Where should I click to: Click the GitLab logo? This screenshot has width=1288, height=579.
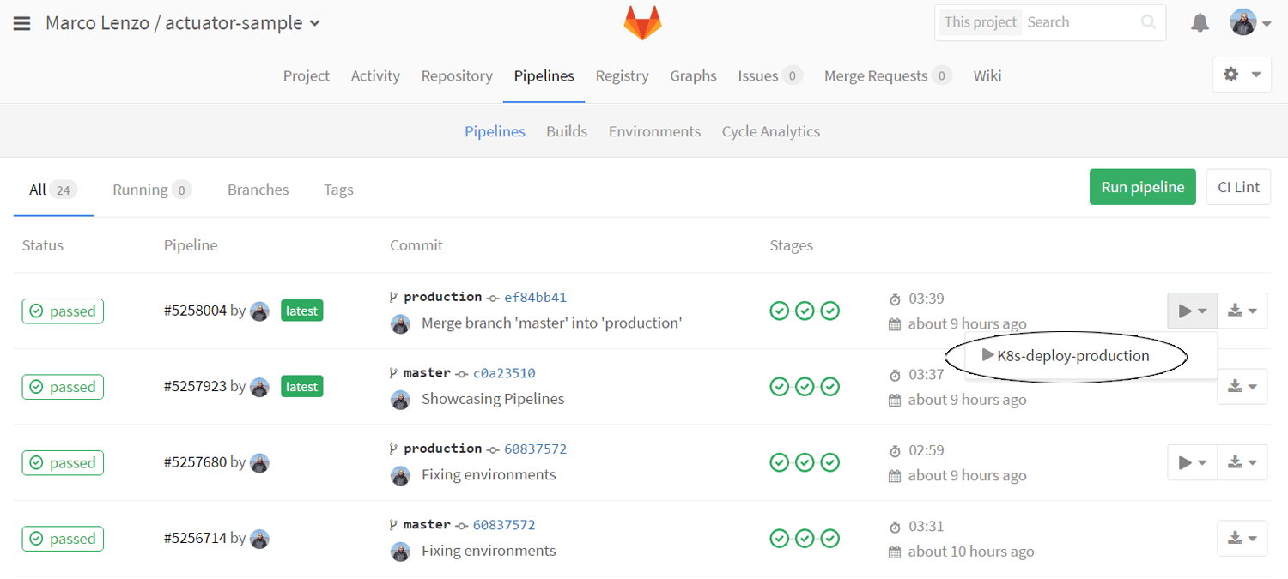642,23
